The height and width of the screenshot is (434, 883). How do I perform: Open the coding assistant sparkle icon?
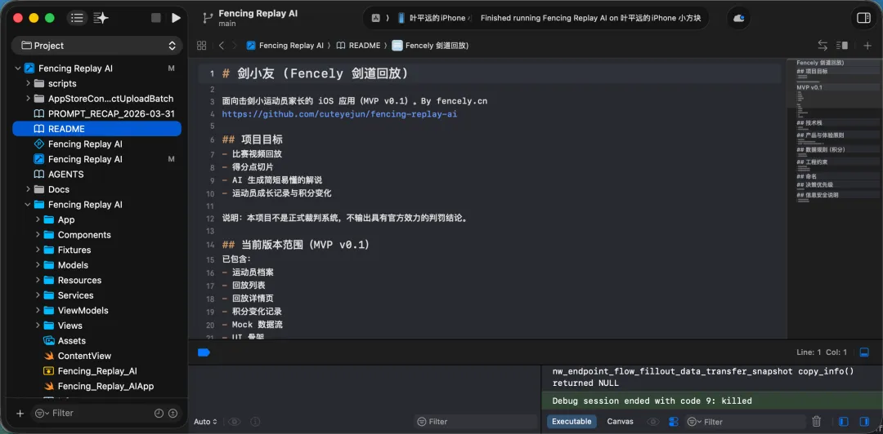tap(101, 18)
